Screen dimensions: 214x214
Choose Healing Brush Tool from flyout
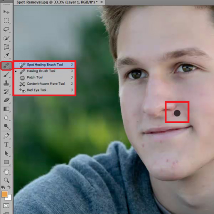coord(45,71)
